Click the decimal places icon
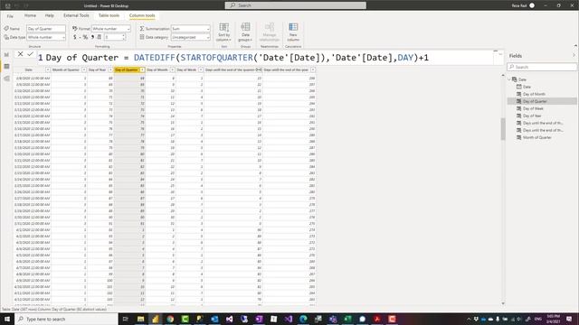The image size is (579, 325). (x=99, y=37)
